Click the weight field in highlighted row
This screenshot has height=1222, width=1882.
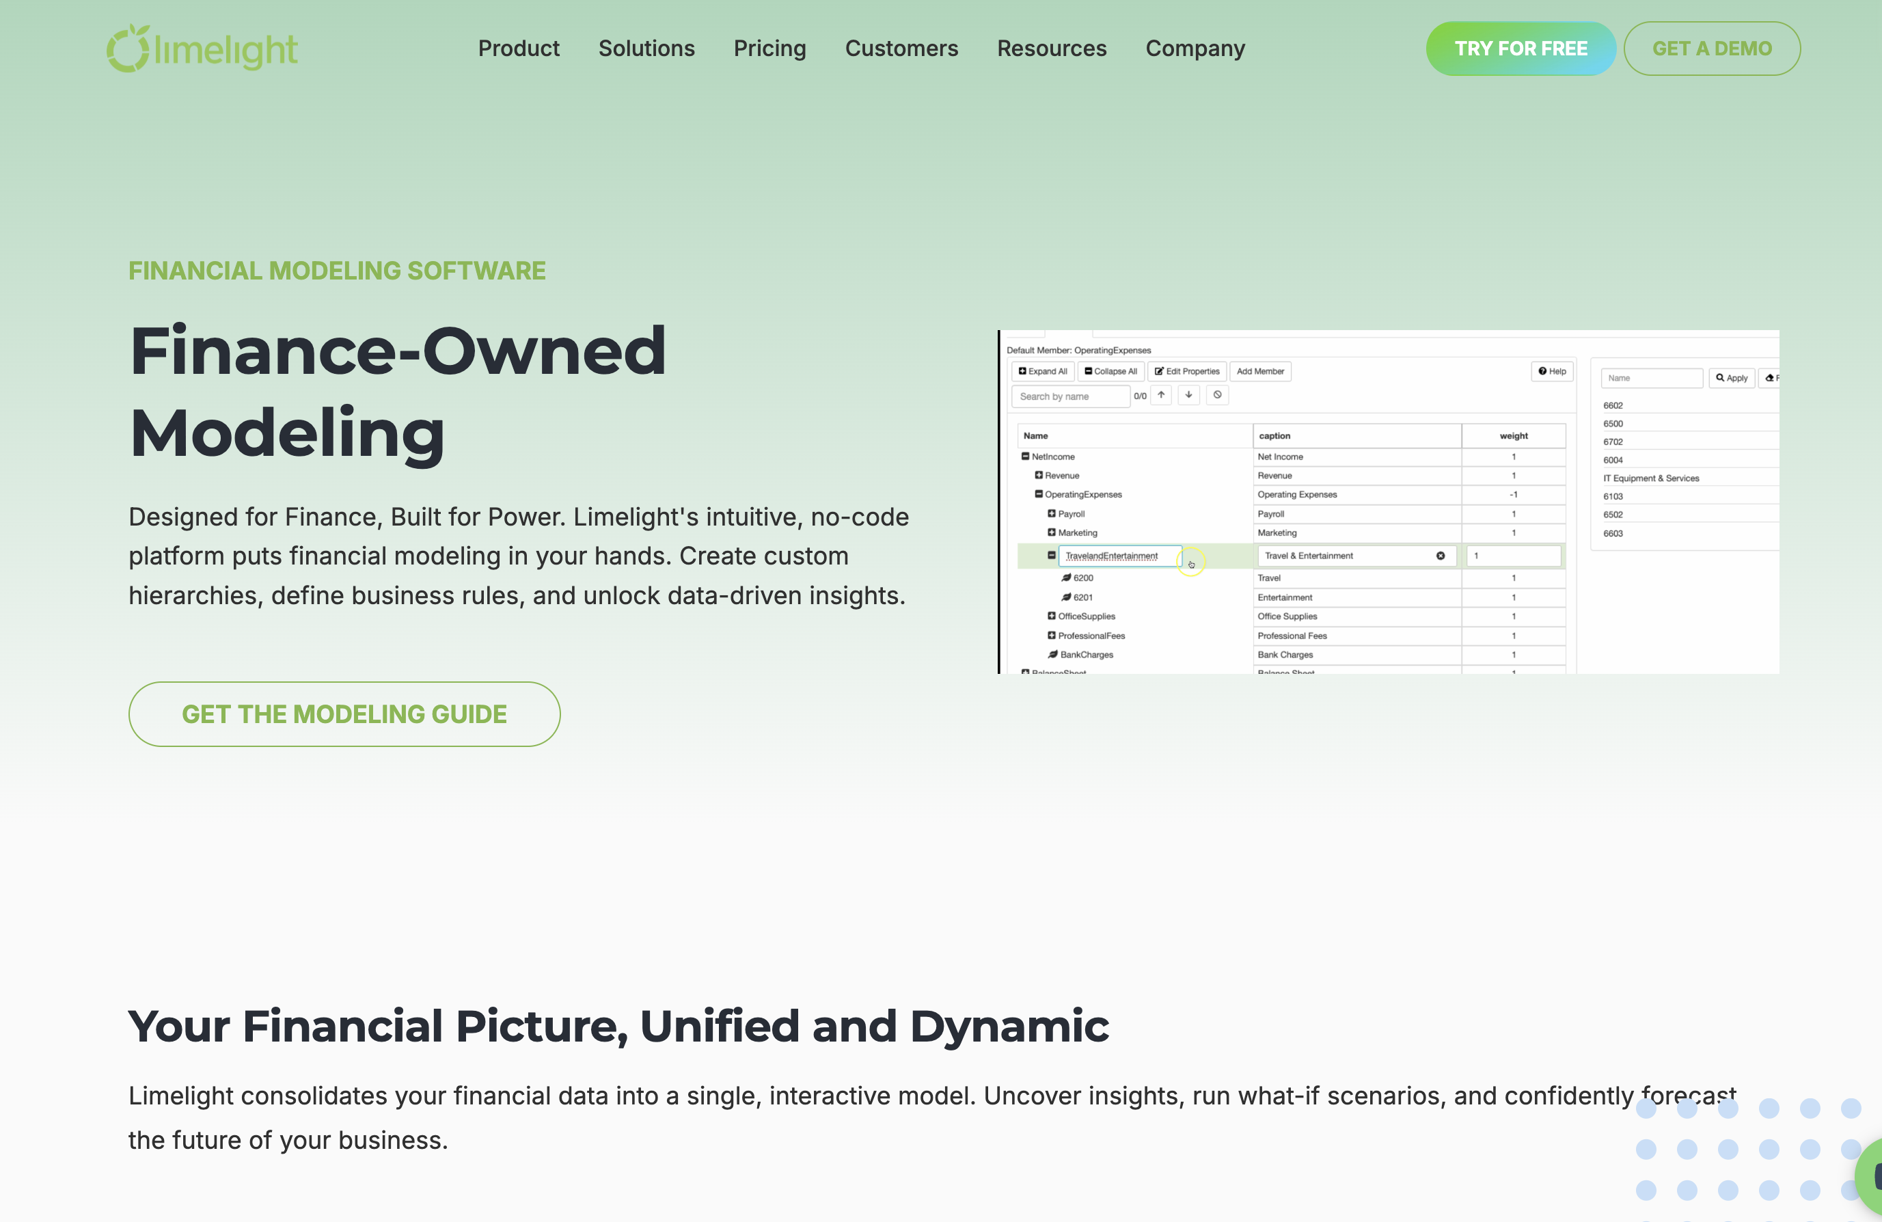1514,556
